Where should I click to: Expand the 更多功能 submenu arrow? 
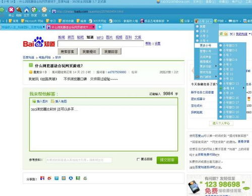pyautogui.click(x=216, y=66)
